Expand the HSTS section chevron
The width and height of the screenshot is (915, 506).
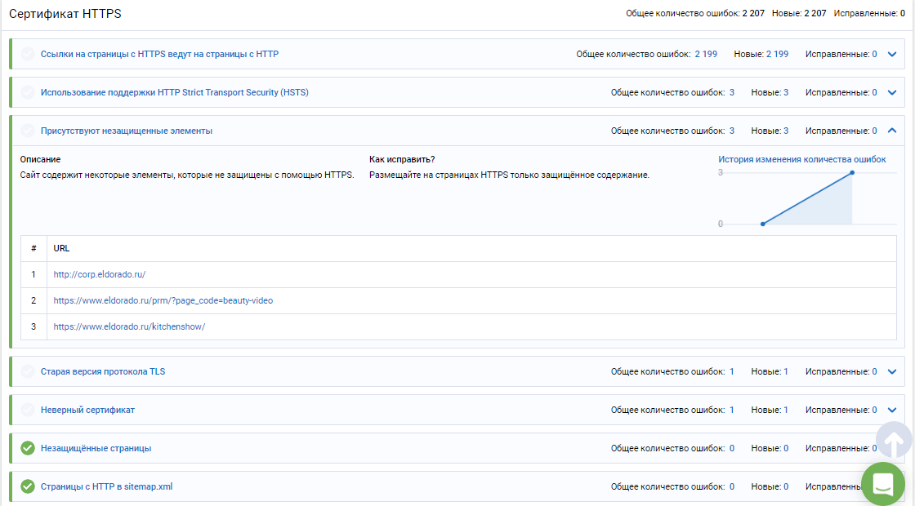click(891, 93)
